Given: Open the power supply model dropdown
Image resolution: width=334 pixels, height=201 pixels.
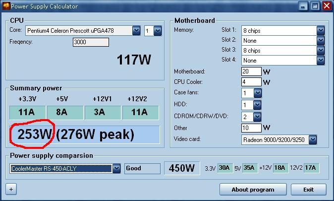Looking at the screenshot, I should (x=116, y=168).
